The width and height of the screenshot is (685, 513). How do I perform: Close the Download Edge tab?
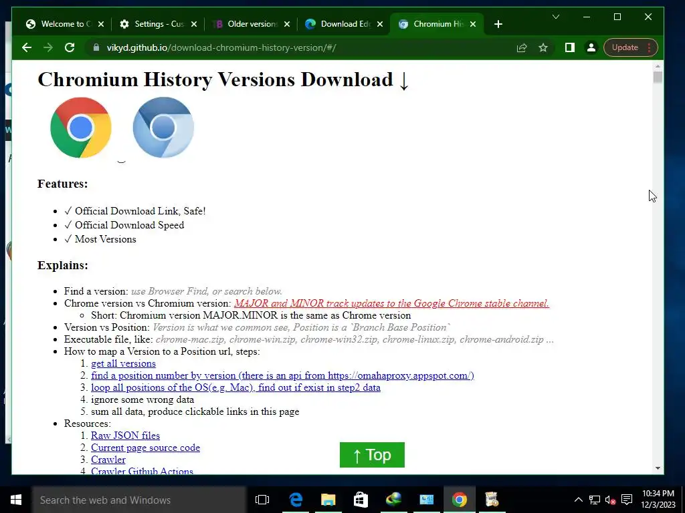380,24
